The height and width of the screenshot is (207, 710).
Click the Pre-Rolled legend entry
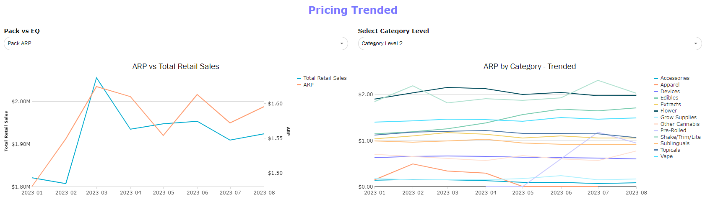click(x=673, y=130)
